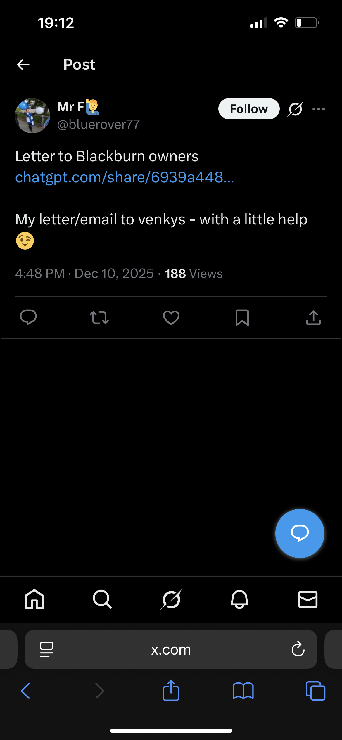The width and height of the screenshot is (342, 740).
Task: Open Grok icon beside Follow button
Action: (x=295, y=109)
